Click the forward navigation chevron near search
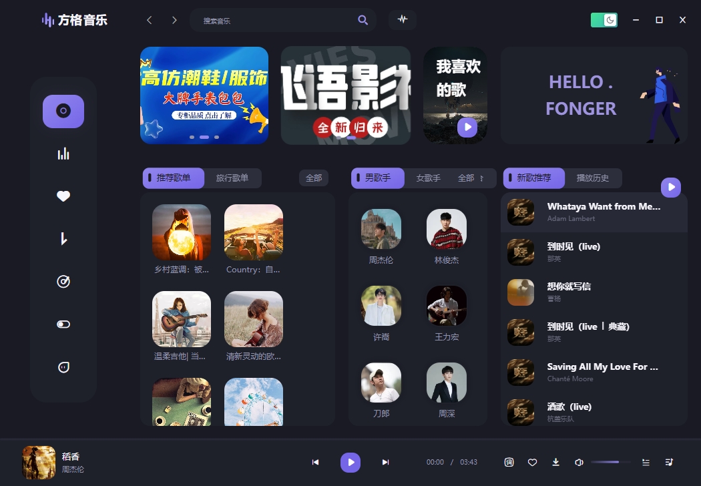Image resolution: width=701 pixels, height=486 pixels. pos(174,20)
